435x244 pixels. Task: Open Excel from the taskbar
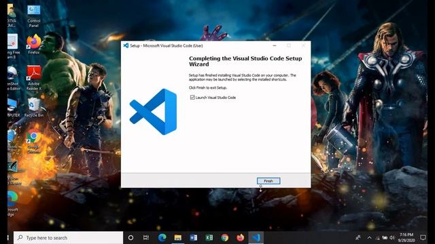click(x=209, y=238)
